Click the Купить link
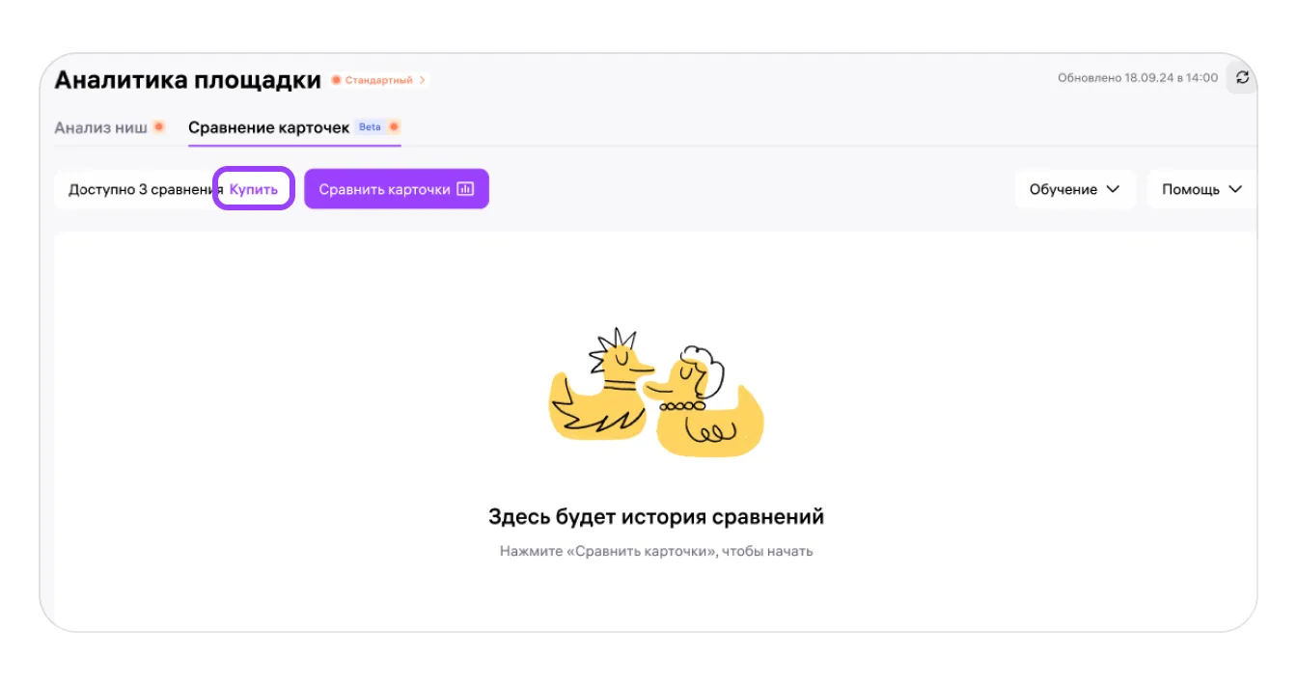Viewport: 1297px width, 685px height. [x=254, y=190]
